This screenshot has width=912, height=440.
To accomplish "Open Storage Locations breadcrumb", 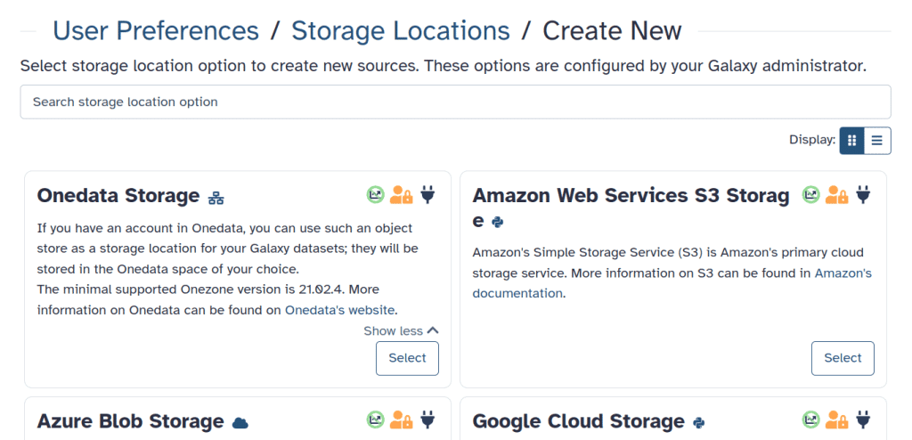I will 401,31.
